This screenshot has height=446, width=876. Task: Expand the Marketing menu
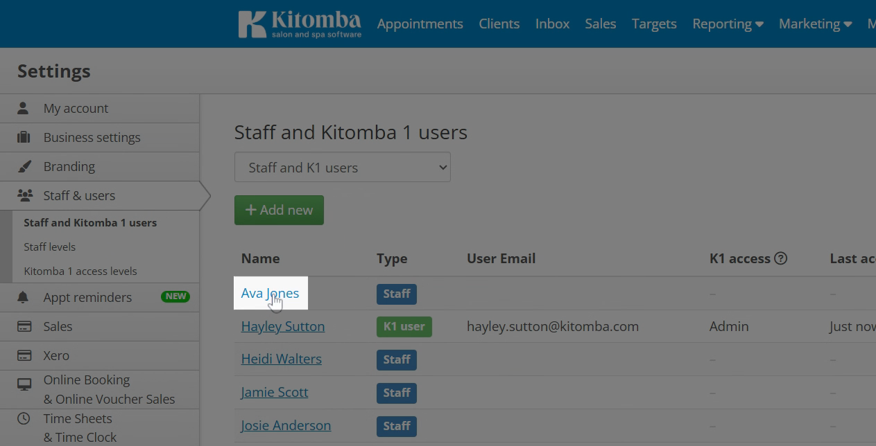[x=815, y=24]
